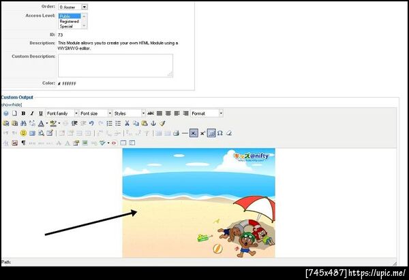
Task: Insert an anchor
Action: (x=153, y=123)
